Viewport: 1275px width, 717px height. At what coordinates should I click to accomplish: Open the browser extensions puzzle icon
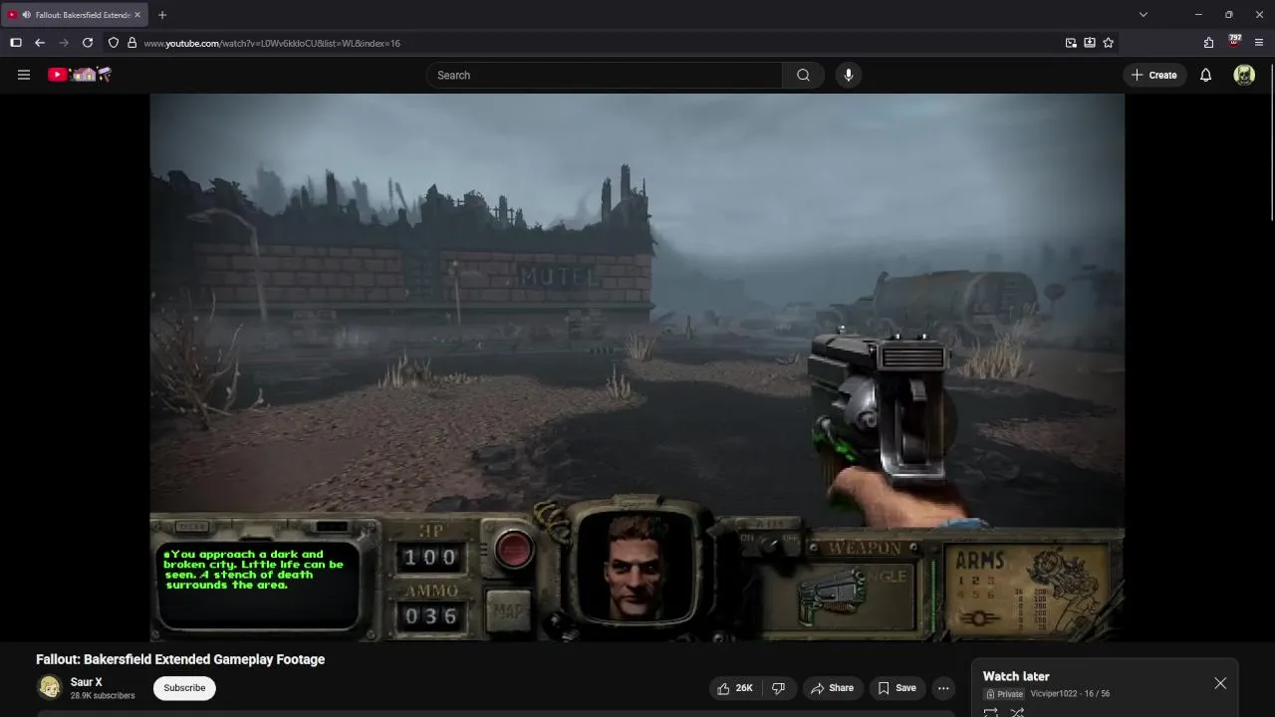pyautogui.click(x=1208, y=43)
